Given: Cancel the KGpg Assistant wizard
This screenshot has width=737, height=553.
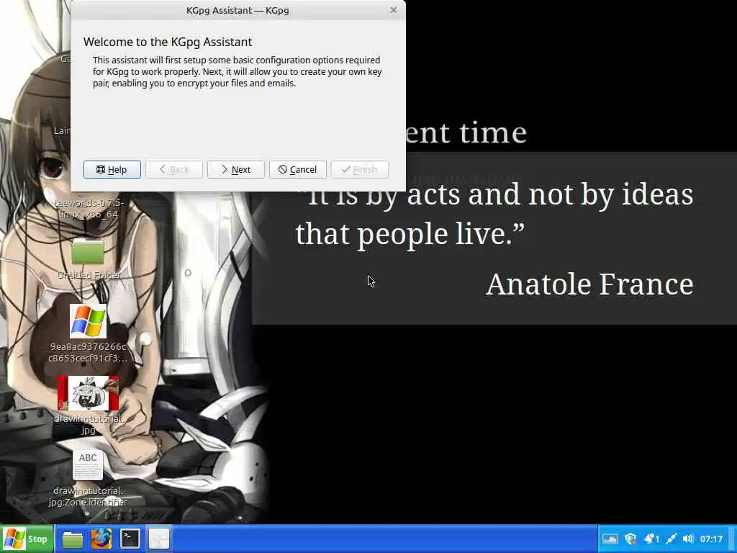Looking at the screenshot, I should [x=297, y=169].
